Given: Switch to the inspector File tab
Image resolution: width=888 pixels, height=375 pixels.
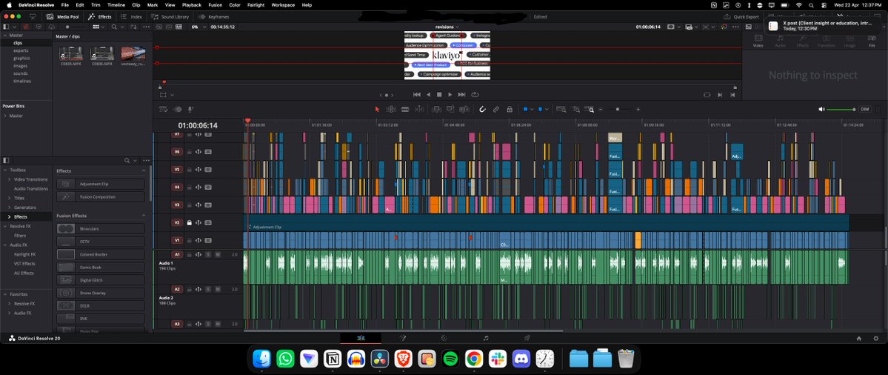Looking at the screenshot, I should (872, 40).
